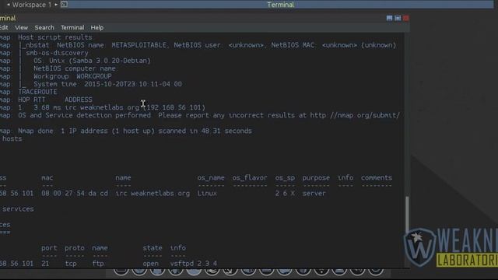This screenshot has width=498, height=280.
Task: Open the View menu
Action: (21, 28)
